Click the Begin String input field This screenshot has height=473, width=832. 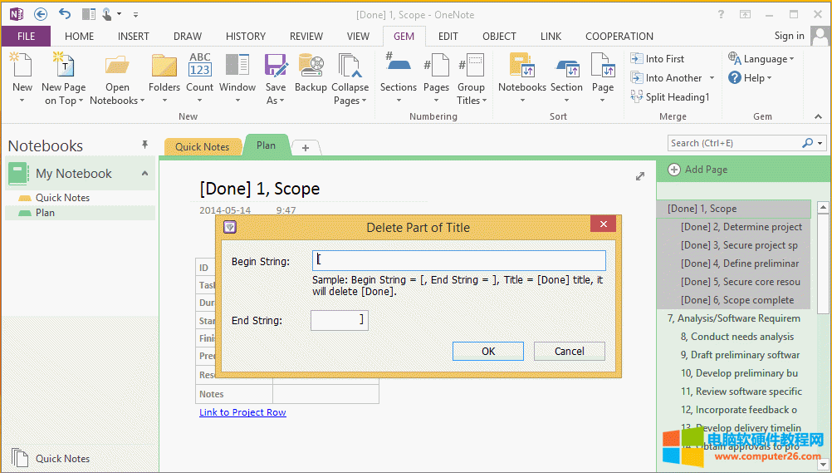point(459,260)
